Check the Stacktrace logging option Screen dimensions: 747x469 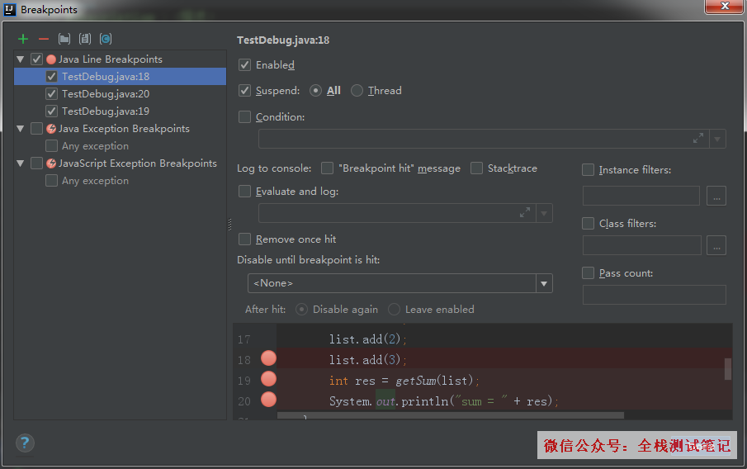(x=476, y=168)
